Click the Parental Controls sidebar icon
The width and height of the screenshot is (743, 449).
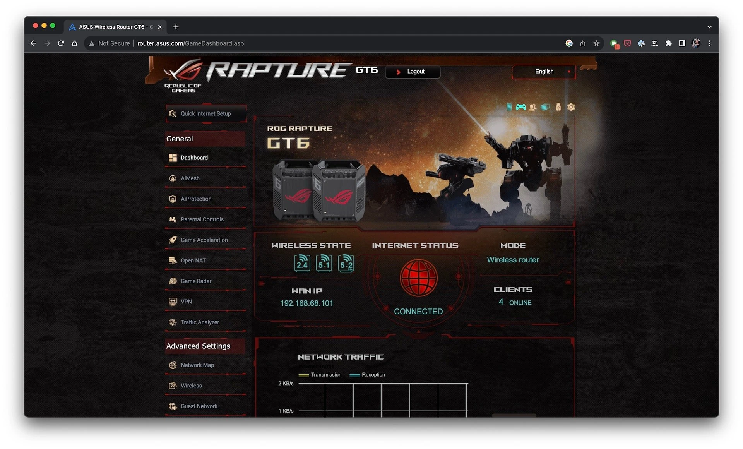click(173, 219)
